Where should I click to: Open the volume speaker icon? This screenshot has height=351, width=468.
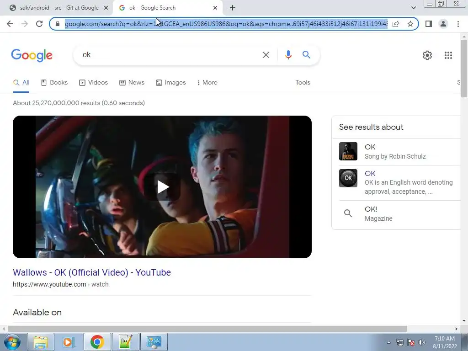point(422,343)
